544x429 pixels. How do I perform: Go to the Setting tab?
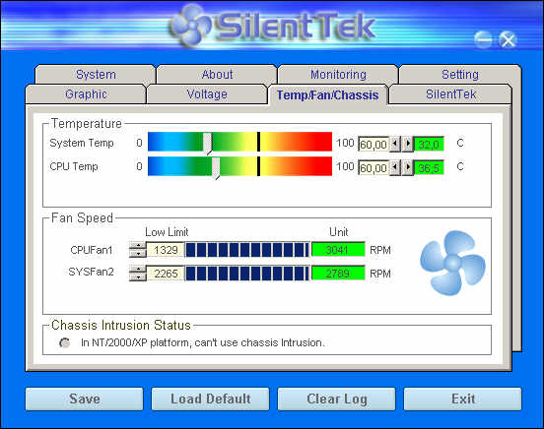(460, 74)
